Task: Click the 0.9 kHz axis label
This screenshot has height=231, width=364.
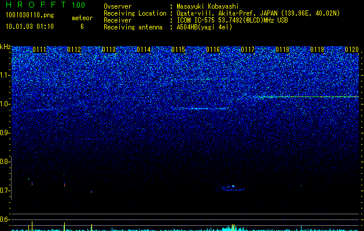Action: click(x=5, y=133)
